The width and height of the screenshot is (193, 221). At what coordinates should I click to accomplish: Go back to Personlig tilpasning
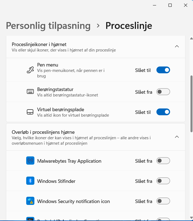coord(48,25)
